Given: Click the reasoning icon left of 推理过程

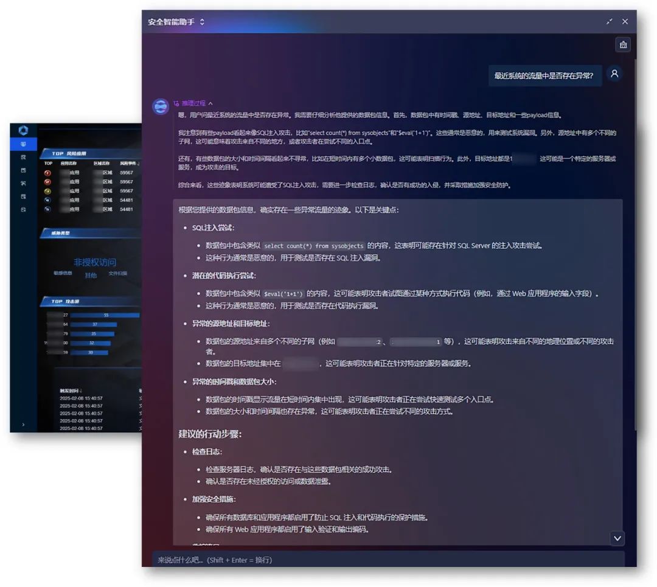Looking at the screenshot, I should (176, 103).
